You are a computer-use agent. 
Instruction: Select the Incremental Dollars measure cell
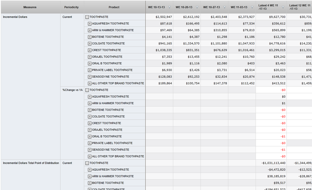(x=15, y=17)
